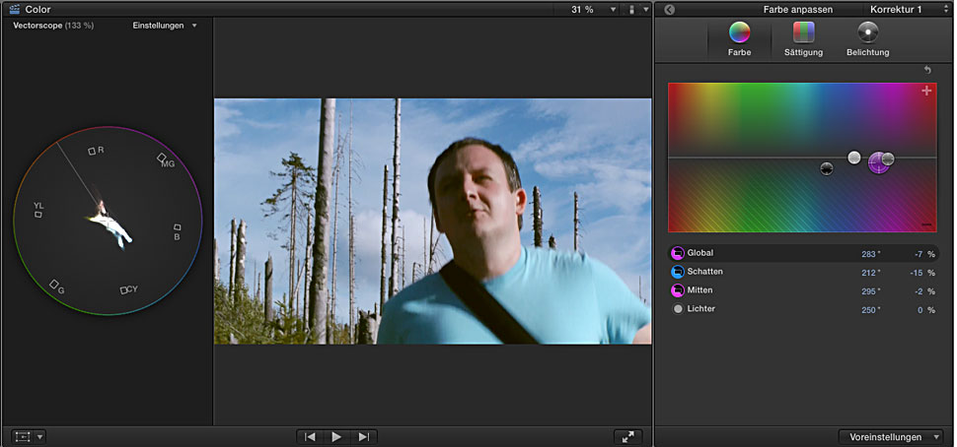
Task: Click the purple Global puck on color board
Action: coord(878,164)
